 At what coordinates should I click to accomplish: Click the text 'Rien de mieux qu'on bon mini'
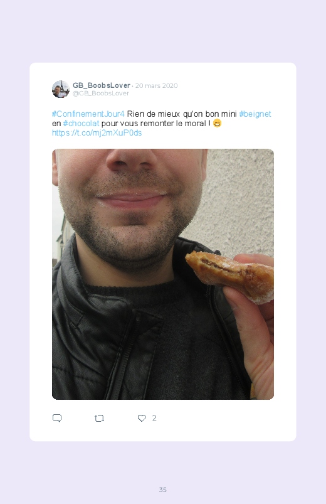[182, 114]
